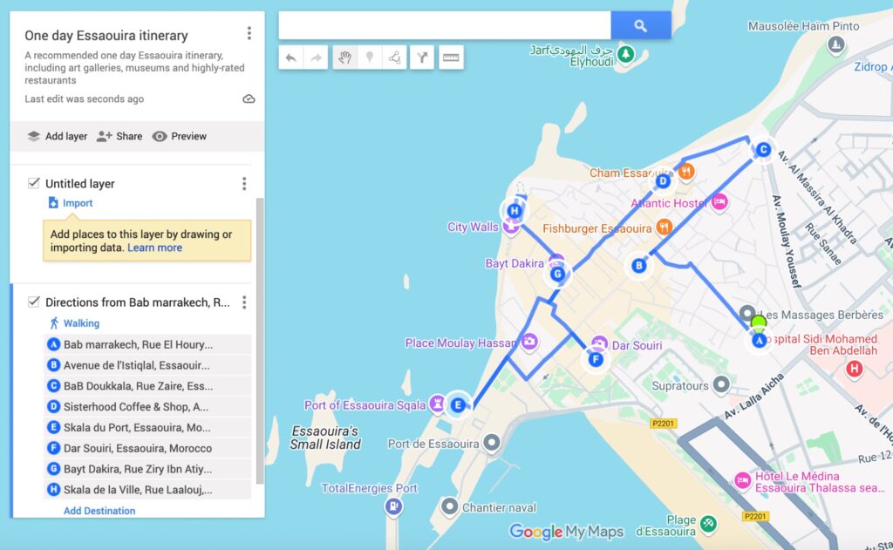Screen dimensions: 893x550
Task: Click the City Walls purple pin
Action: (x=510, y=227)
